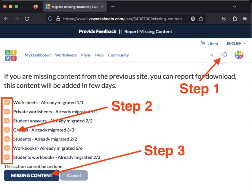This screenshot has height=186, width=252.
Task: Click the 'Students - Already migrated 2/2' label
Action: tap(45, 139)
